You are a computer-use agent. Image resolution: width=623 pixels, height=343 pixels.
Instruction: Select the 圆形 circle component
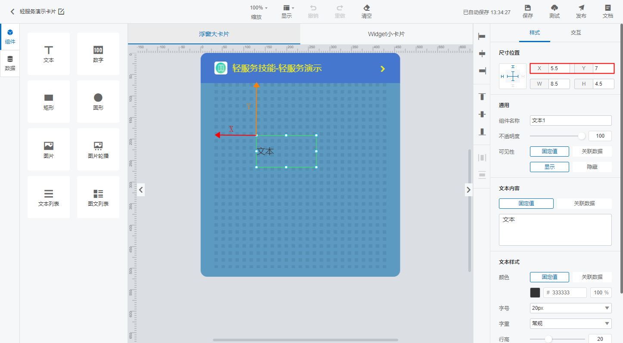98,102
